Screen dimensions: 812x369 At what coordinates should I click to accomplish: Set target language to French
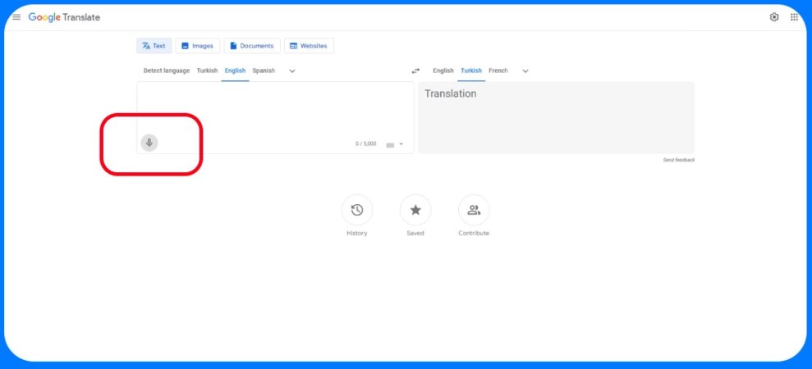pyautogui.click(x=498, y=71)
